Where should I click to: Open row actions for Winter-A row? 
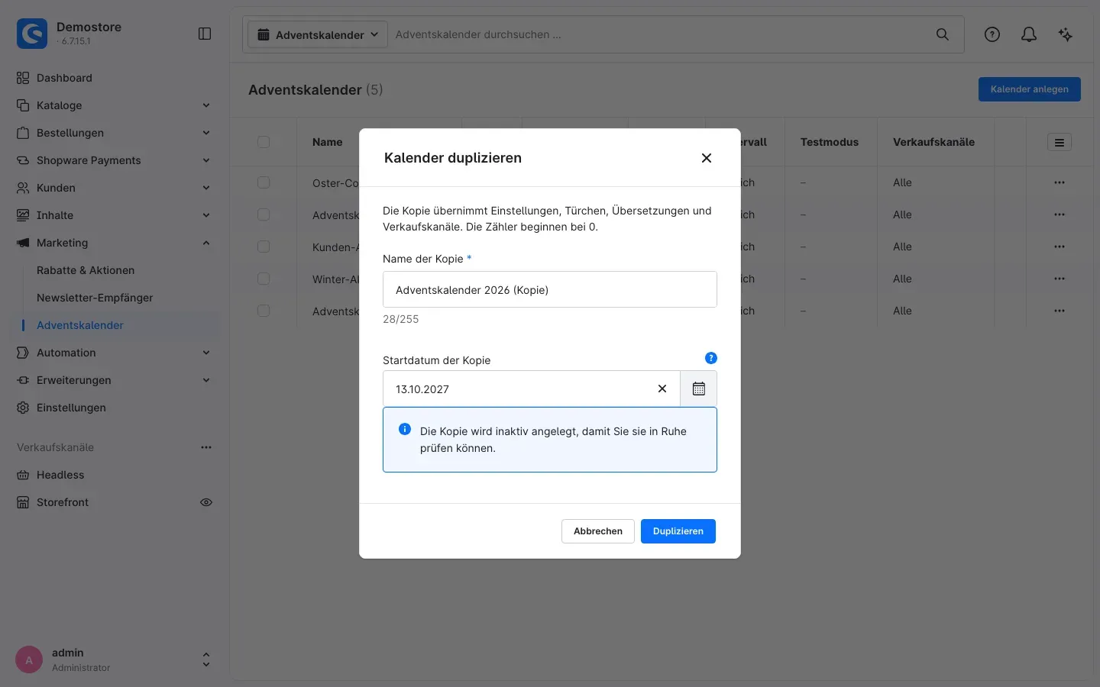[1060, 279]
